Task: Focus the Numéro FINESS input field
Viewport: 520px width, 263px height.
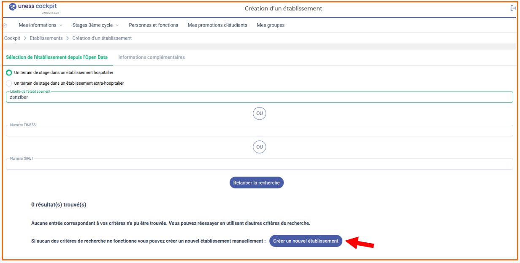Action: click(x=259, y=131)
